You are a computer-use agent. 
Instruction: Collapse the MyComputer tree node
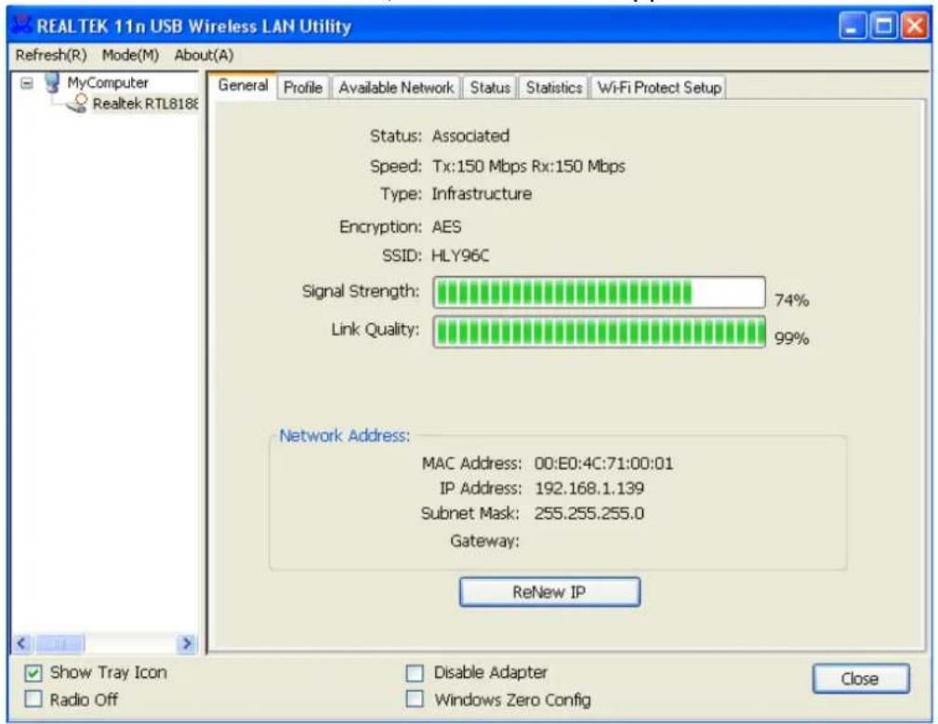tap(27, 83)
